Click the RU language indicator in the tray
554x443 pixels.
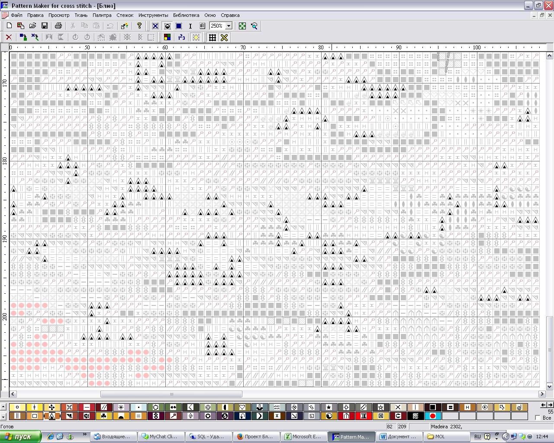click(477, 437)
